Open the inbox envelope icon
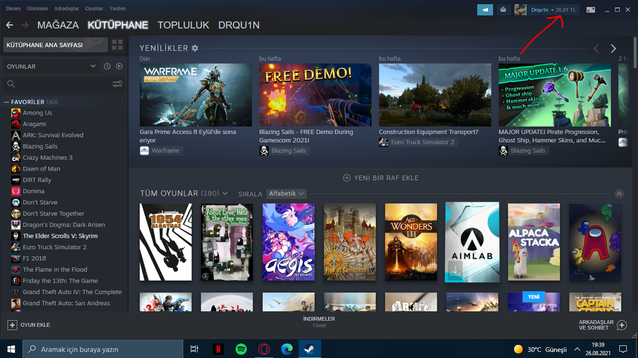 point(503,10)
